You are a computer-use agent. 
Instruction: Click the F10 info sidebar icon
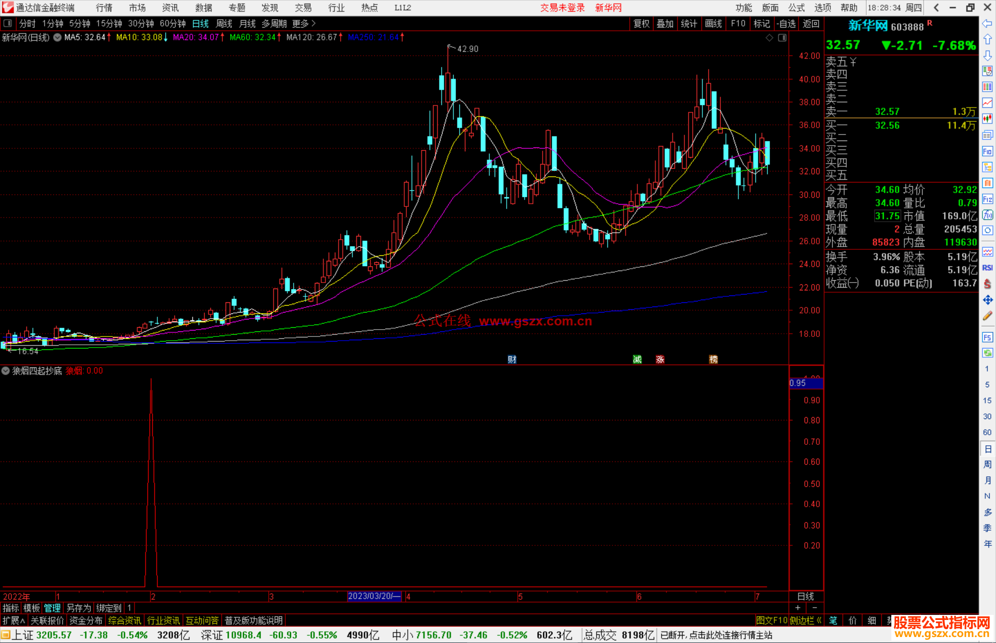pos(987,151)
